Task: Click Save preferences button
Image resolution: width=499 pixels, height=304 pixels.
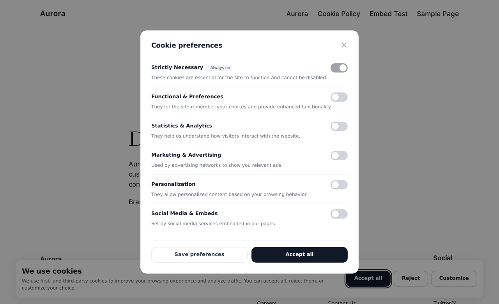Action: pos(199,255)
